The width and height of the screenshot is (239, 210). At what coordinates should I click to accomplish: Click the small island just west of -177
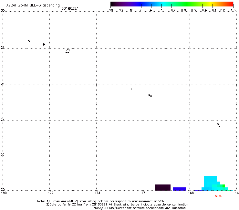coord(44,44)
